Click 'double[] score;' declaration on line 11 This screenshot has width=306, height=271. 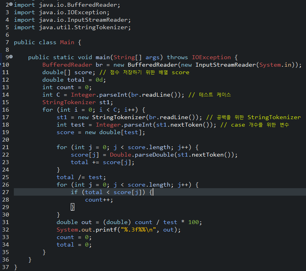tap(69, 73)
